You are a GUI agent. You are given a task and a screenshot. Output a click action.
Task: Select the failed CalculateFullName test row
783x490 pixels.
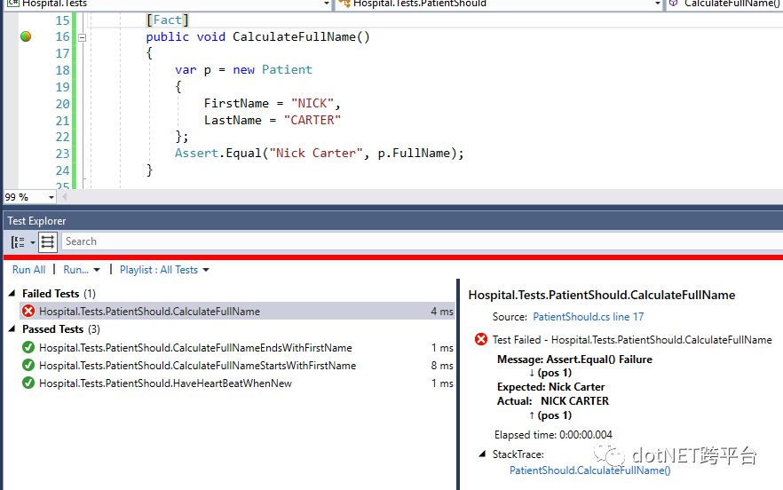(x=237, y=312)
